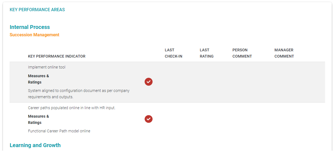Image resolution: width=333 pixels, height=155 pixels.
Task: Click the red checkmark for Implement online tool
Action: click(x=148, y=82)
